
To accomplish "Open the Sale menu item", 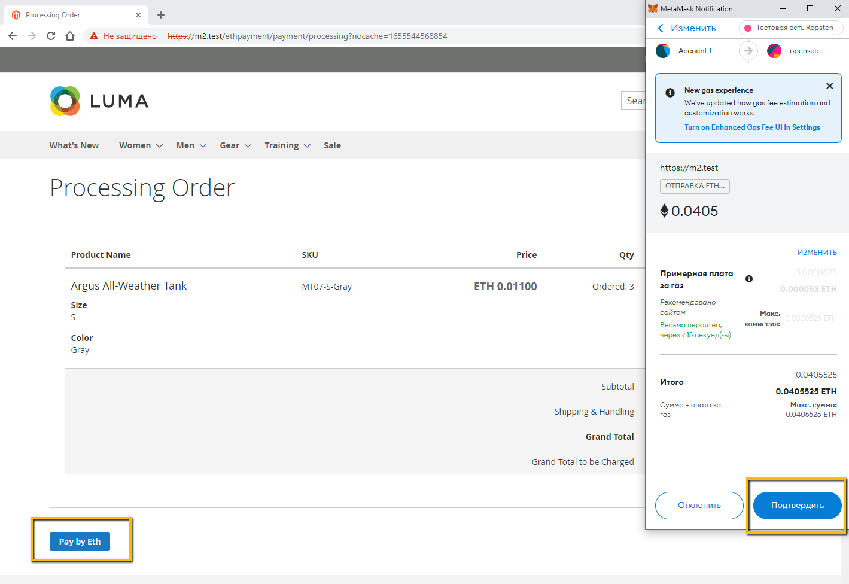I will tap(332, 145).
